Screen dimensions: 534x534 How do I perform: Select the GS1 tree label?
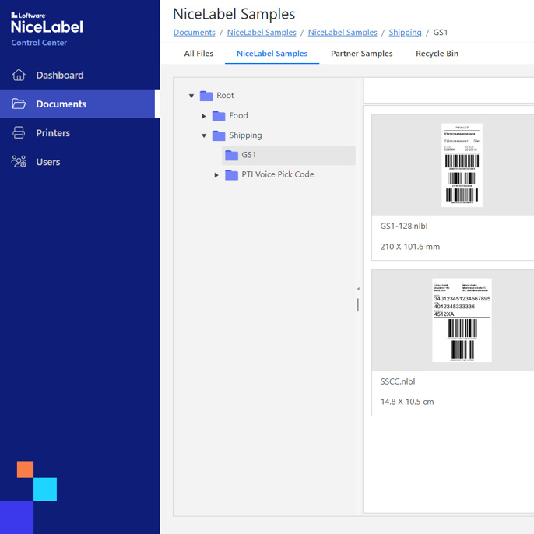point(248,155)
